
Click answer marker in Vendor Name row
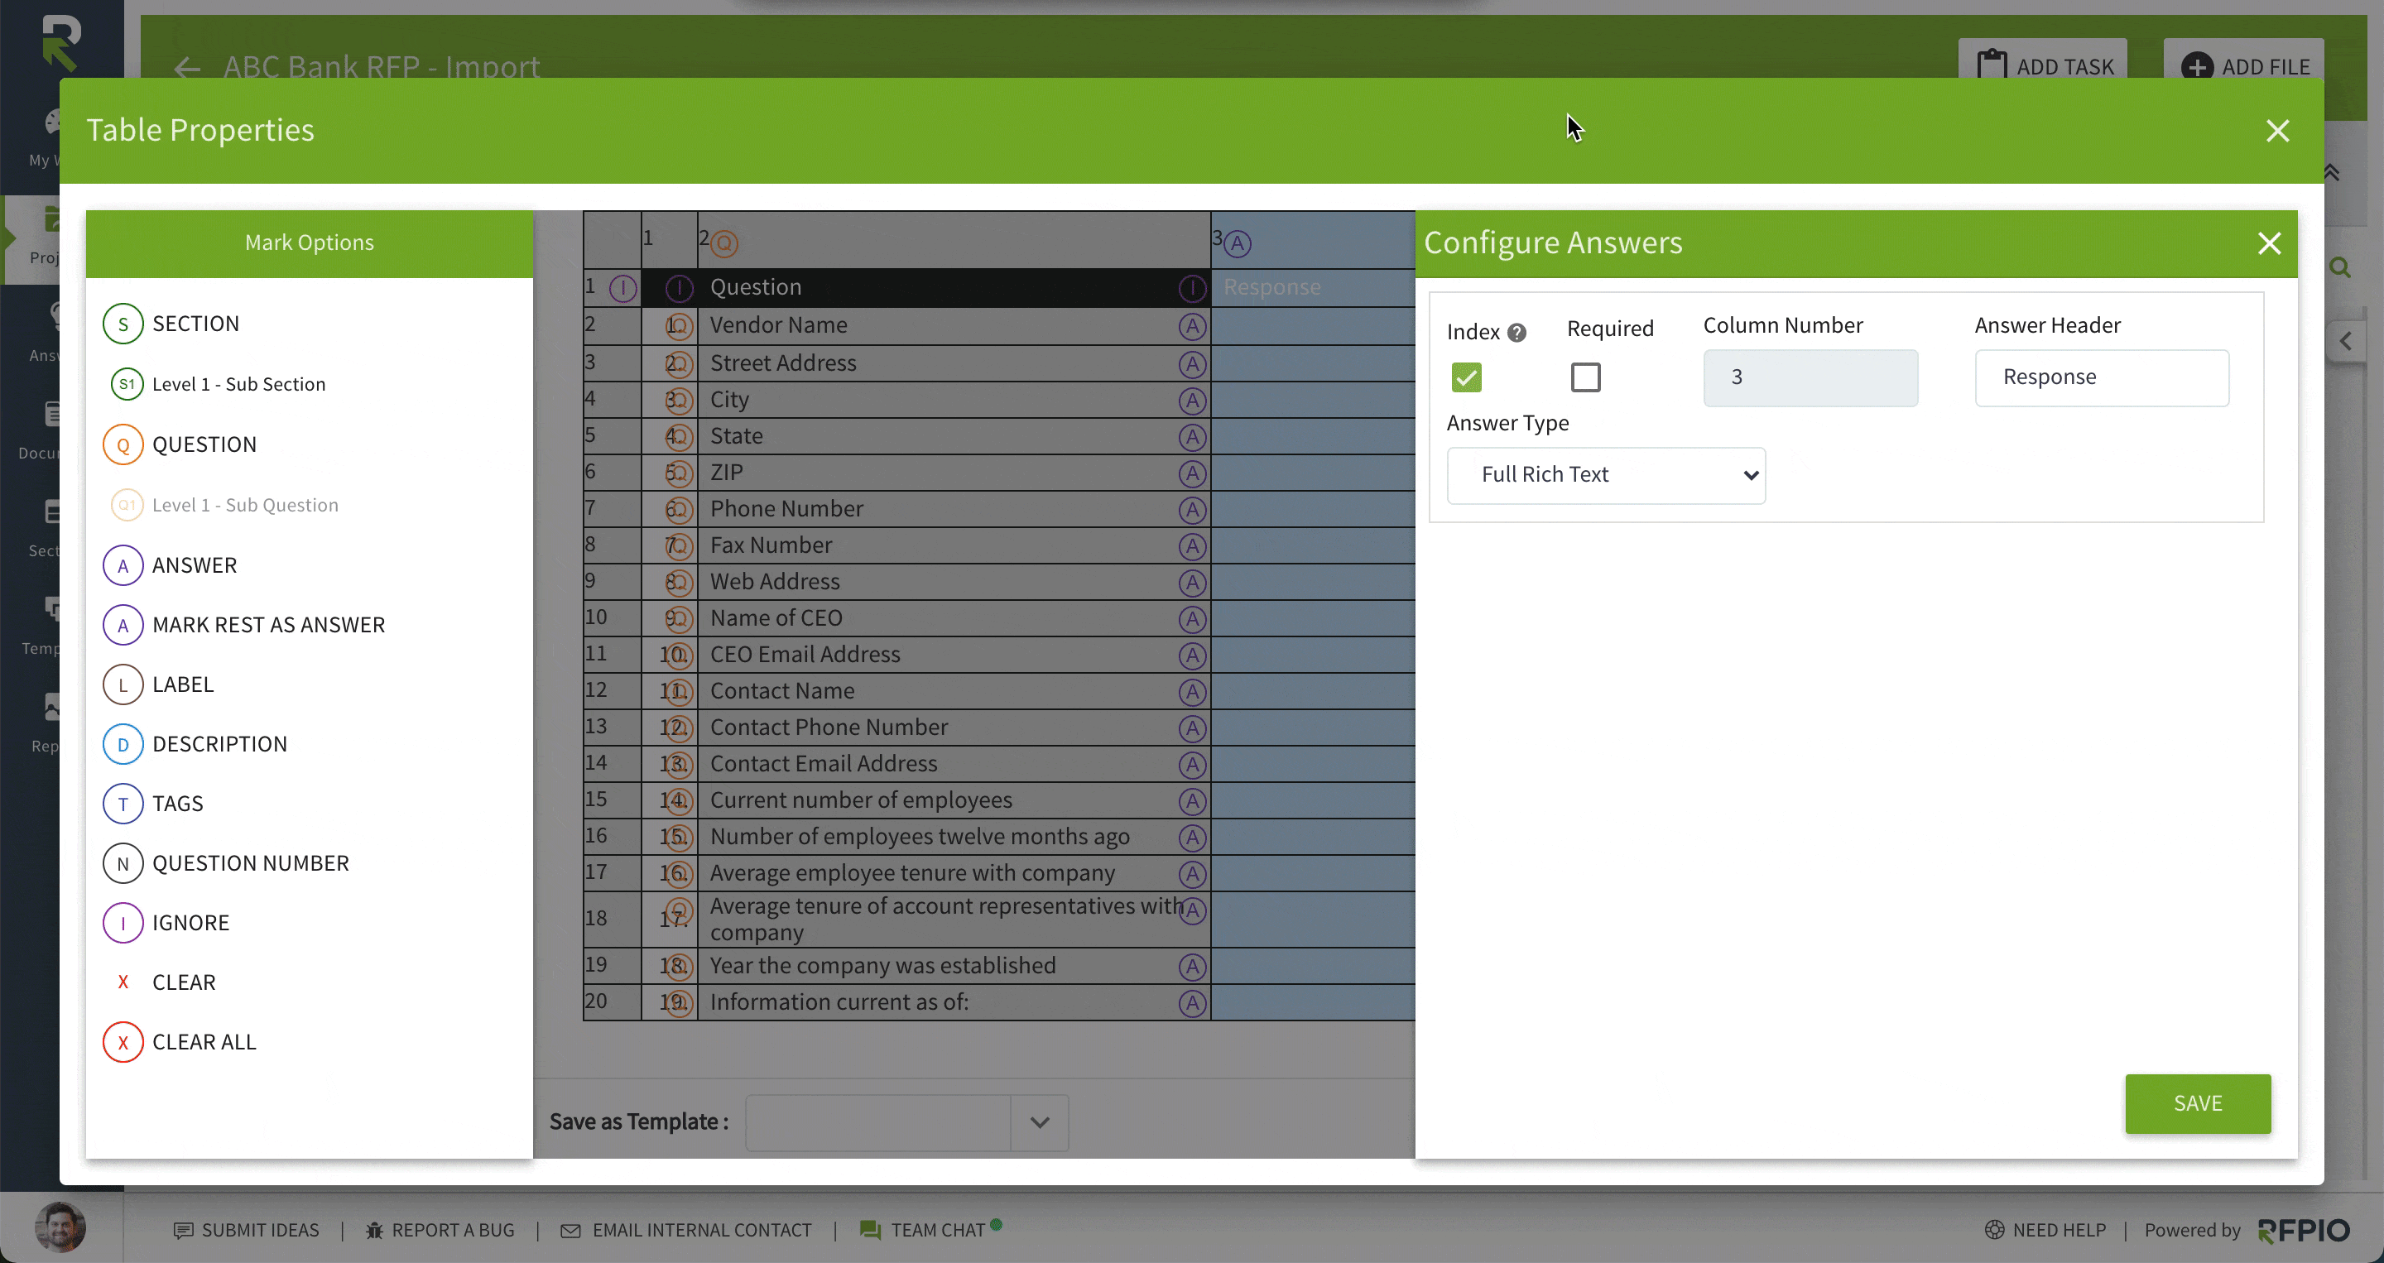1192,326
